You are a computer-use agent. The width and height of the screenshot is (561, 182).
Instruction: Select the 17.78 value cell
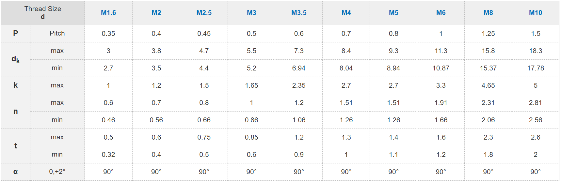[536, 68]
